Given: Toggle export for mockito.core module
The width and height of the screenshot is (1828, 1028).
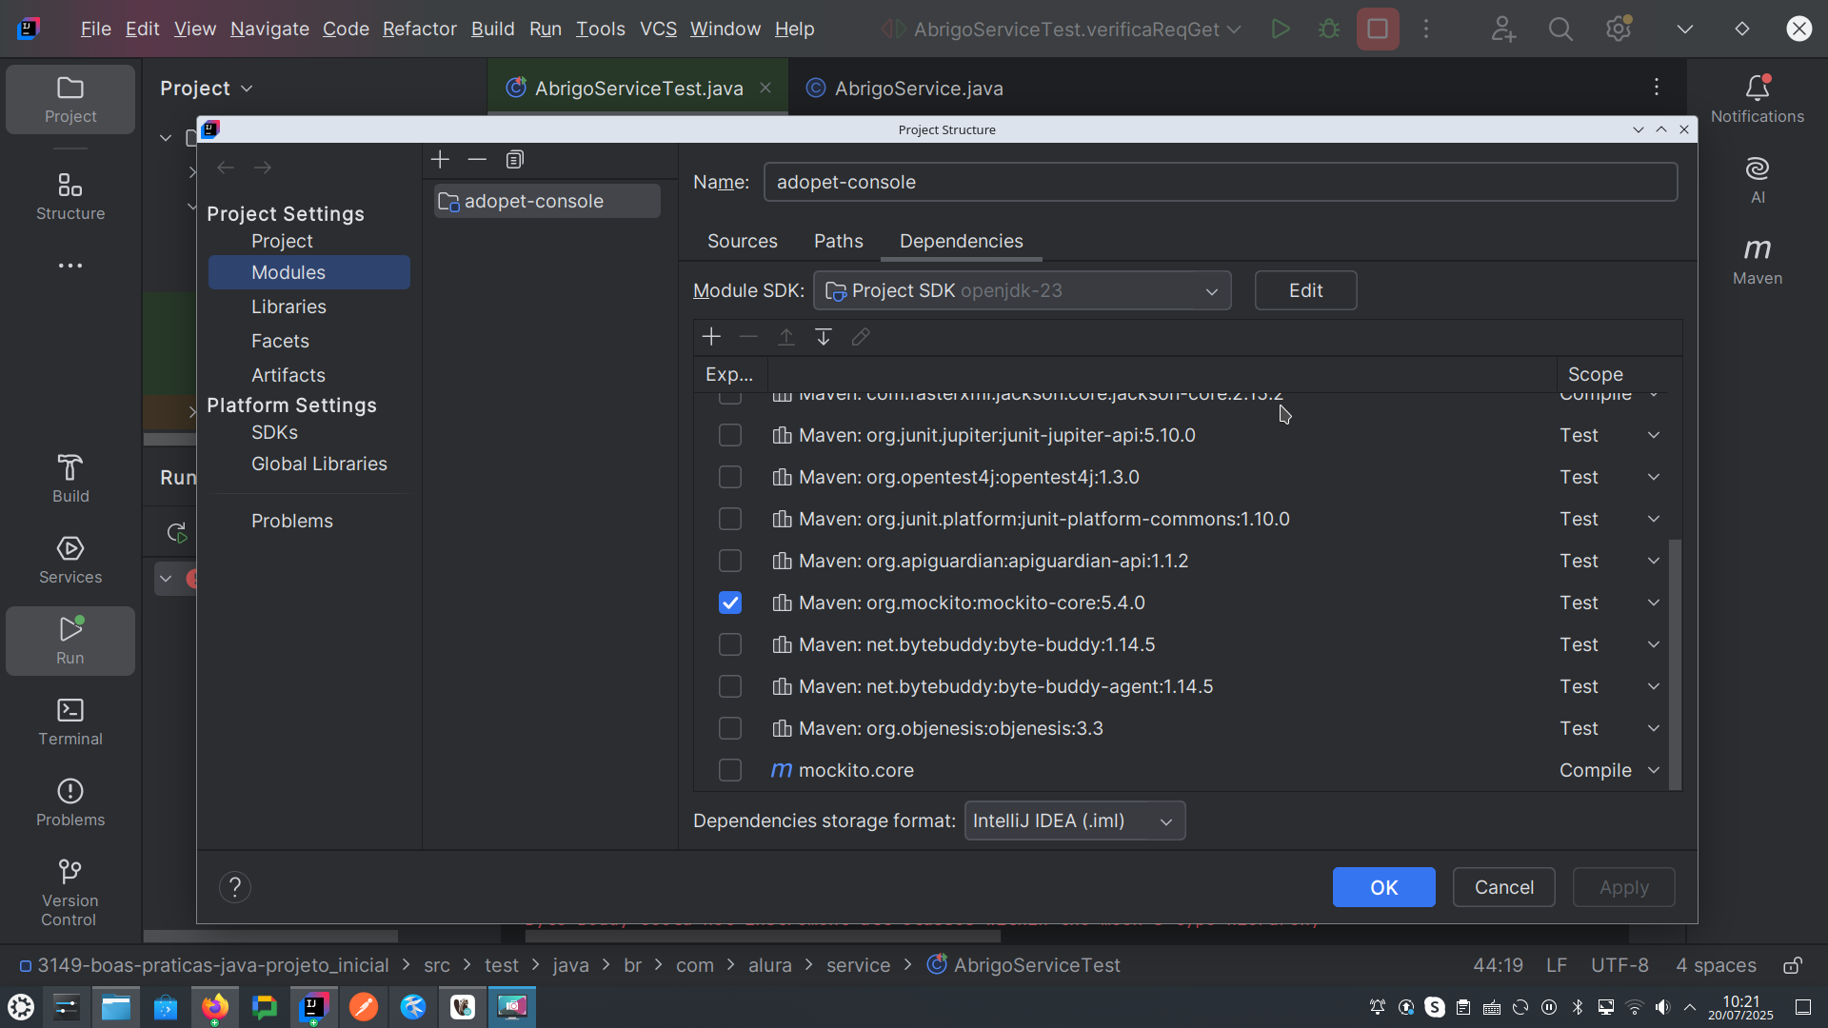Looking at the screenshot, I should click(730, 770).
